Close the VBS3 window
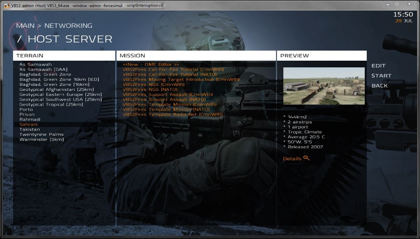Viewport: 420px width, 239px height. (x=410, y=4)
